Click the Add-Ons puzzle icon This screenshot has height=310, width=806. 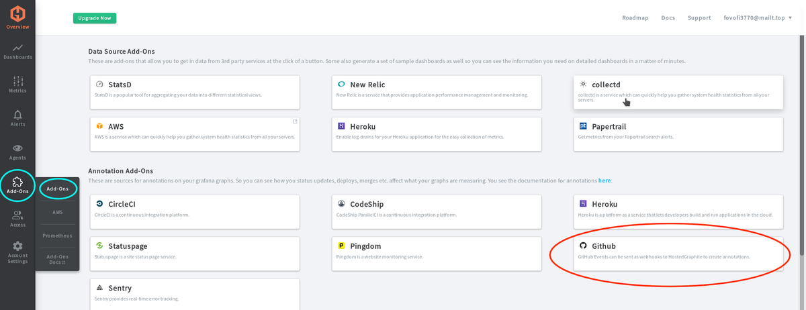click(17, 181)
